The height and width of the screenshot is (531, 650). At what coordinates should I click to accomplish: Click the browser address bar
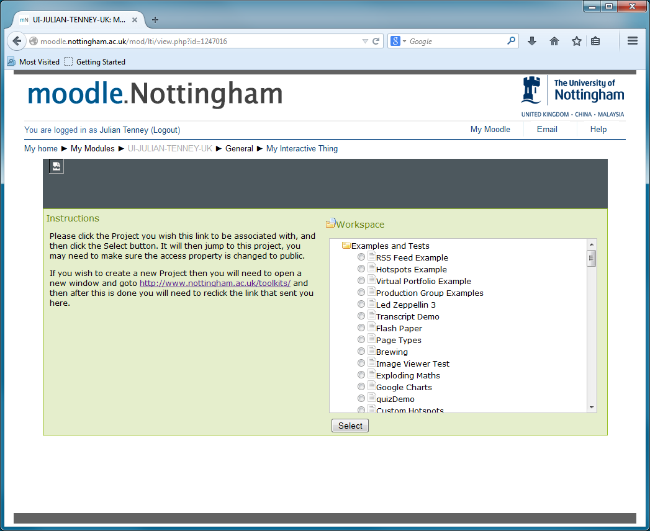[199, 41]
